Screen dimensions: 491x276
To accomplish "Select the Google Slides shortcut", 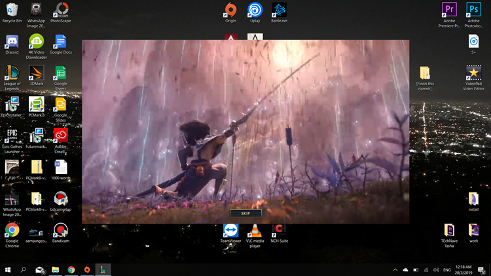I will point(60,109).
